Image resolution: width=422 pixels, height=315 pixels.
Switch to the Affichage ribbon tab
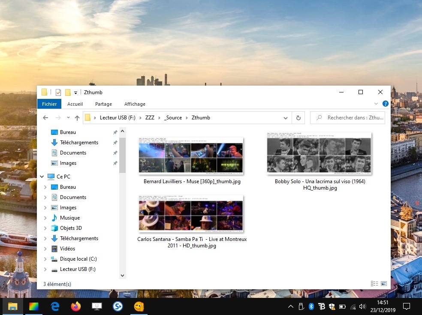click(135, 104)
